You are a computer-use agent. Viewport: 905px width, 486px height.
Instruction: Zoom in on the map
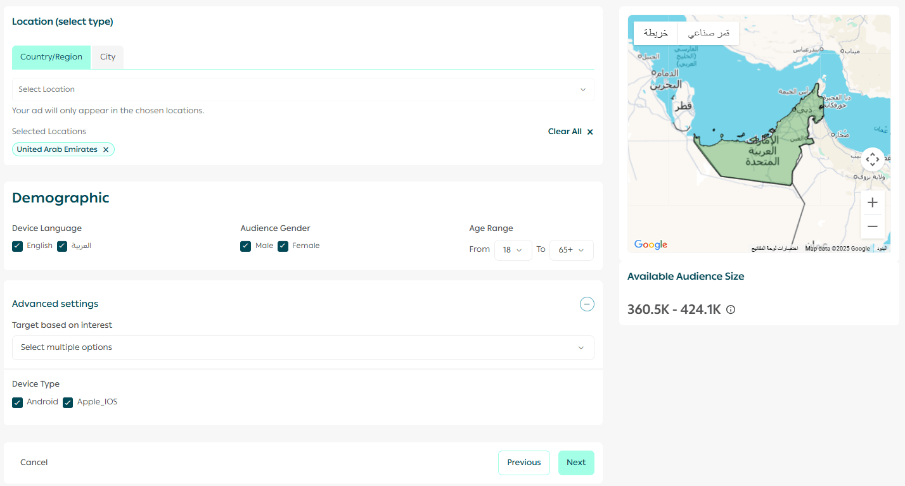(873, 202)
